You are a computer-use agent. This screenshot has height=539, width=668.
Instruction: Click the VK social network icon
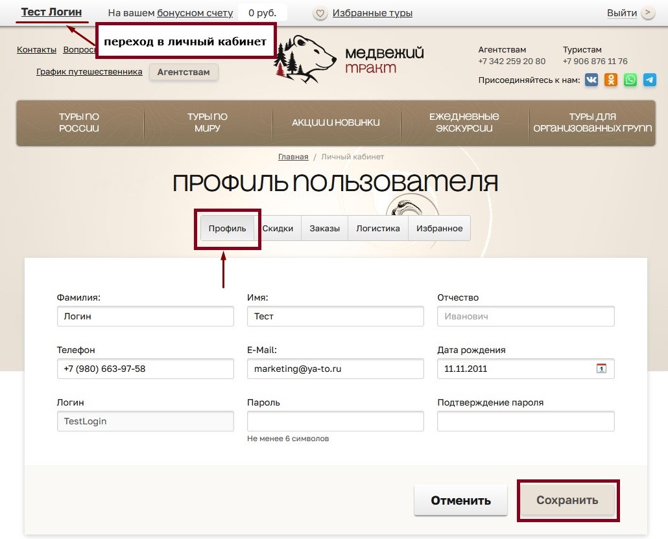[x=591, y=80]
